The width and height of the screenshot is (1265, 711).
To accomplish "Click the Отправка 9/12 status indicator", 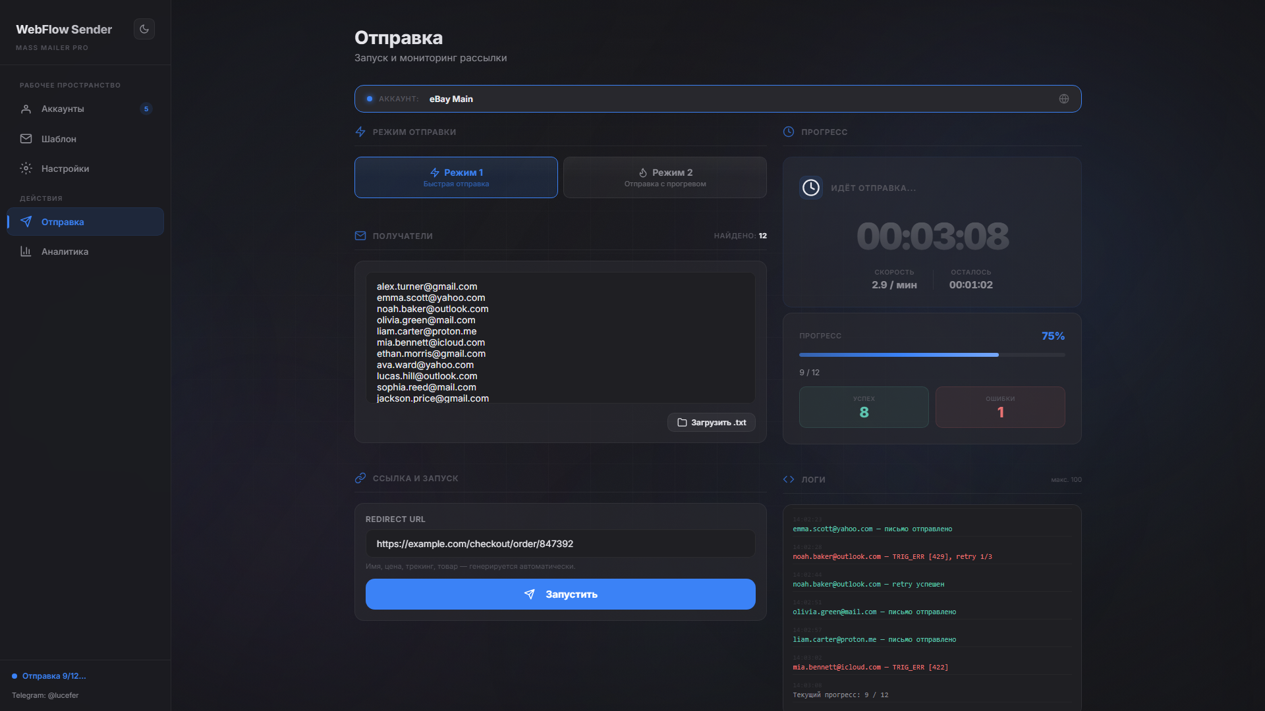I will [x=53, y=676].
